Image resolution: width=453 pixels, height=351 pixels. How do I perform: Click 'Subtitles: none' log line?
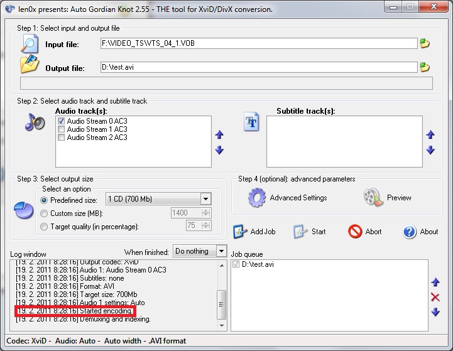[x=70, y=278]
